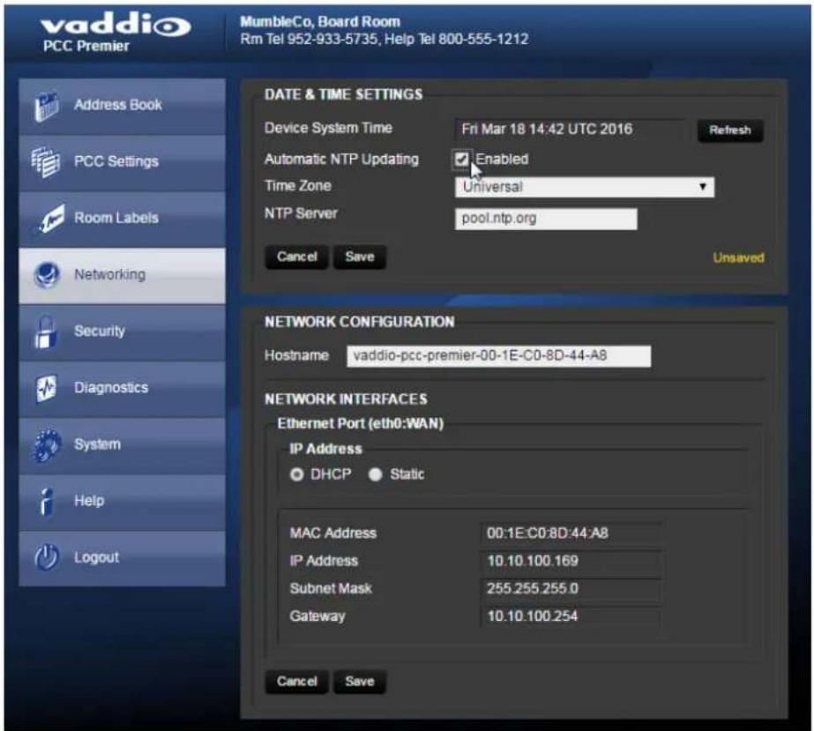Click the Device System Time label

tap(328, 128)
